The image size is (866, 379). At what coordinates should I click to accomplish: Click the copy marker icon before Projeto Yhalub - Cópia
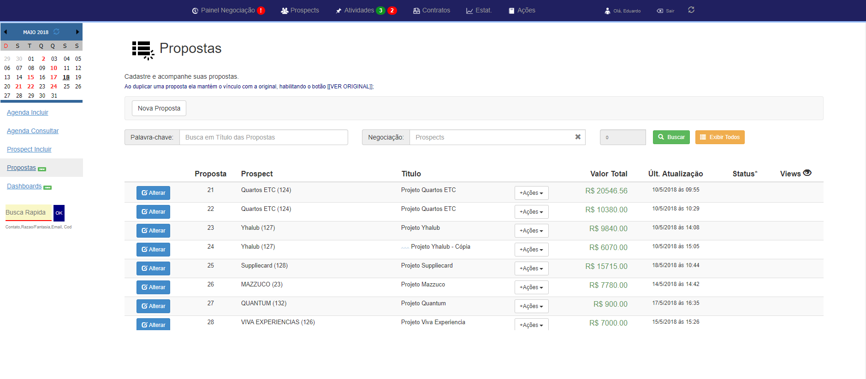405,247
